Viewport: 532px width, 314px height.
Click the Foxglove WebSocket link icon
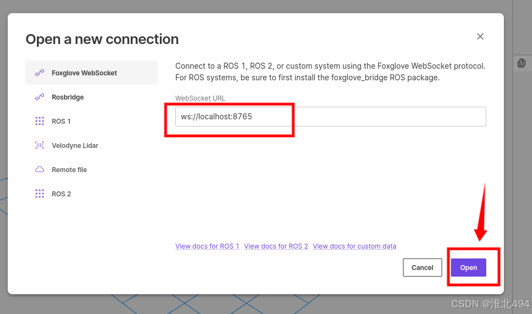coord(40,73)
